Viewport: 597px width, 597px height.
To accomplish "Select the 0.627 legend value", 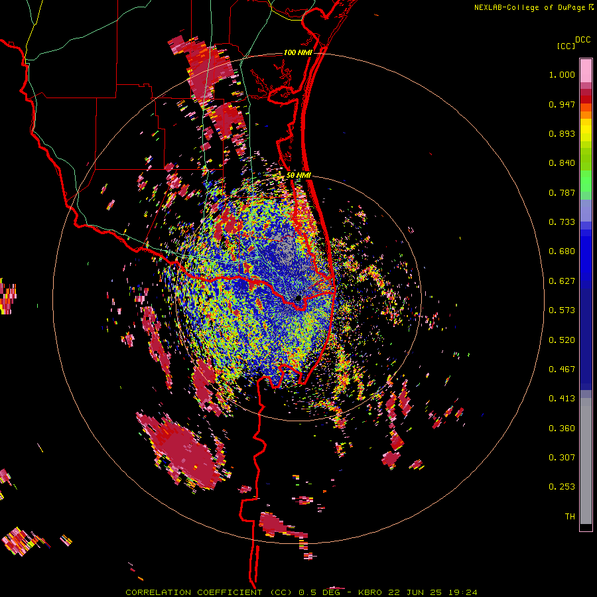I will 562,281.
